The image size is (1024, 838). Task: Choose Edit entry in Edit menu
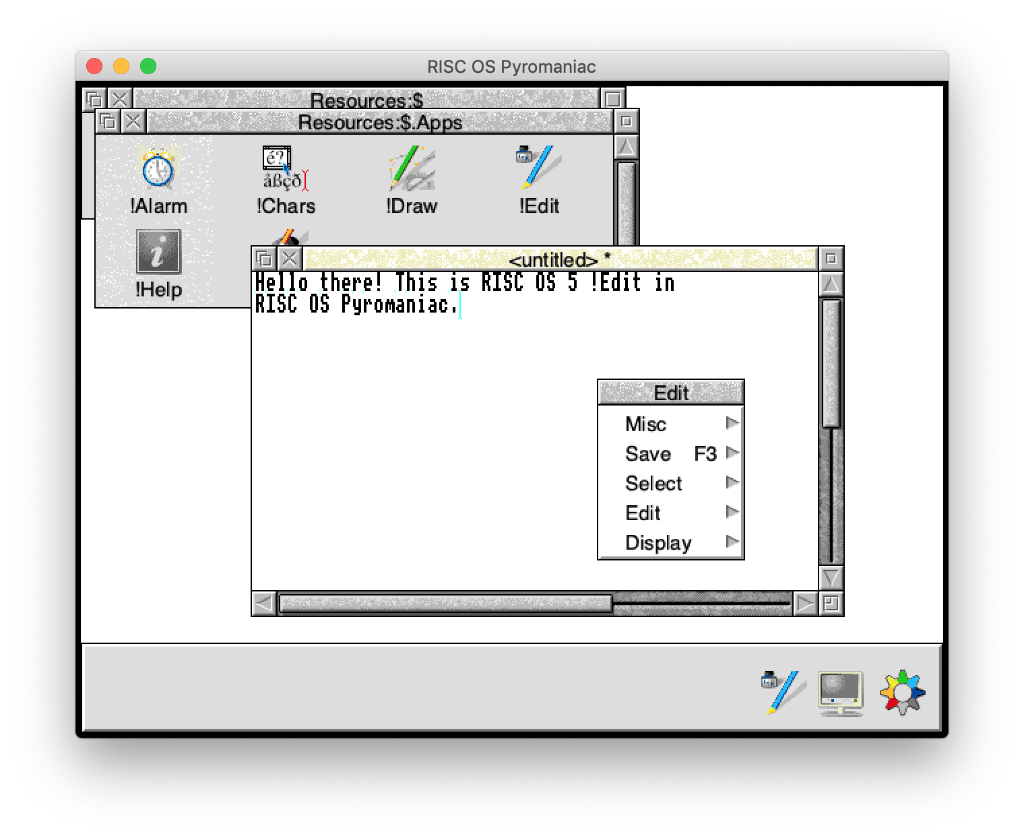coord(643,513)
